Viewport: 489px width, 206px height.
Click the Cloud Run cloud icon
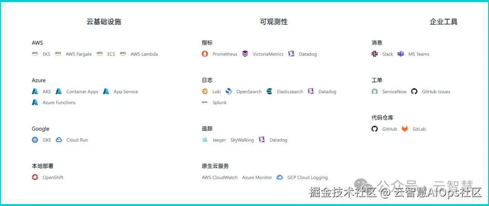tap(58, 139)
